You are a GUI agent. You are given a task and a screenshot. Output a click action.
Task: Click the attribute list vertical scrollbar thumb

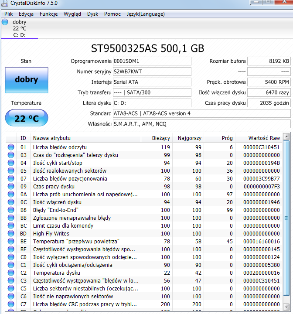(x=286, y=218)
